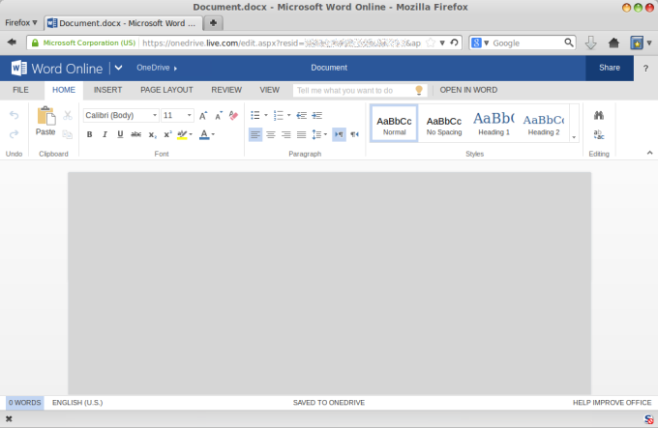The height and width of the screenshot is (428, 658).
Task: Apply the font color button
Action: [204, 135]
